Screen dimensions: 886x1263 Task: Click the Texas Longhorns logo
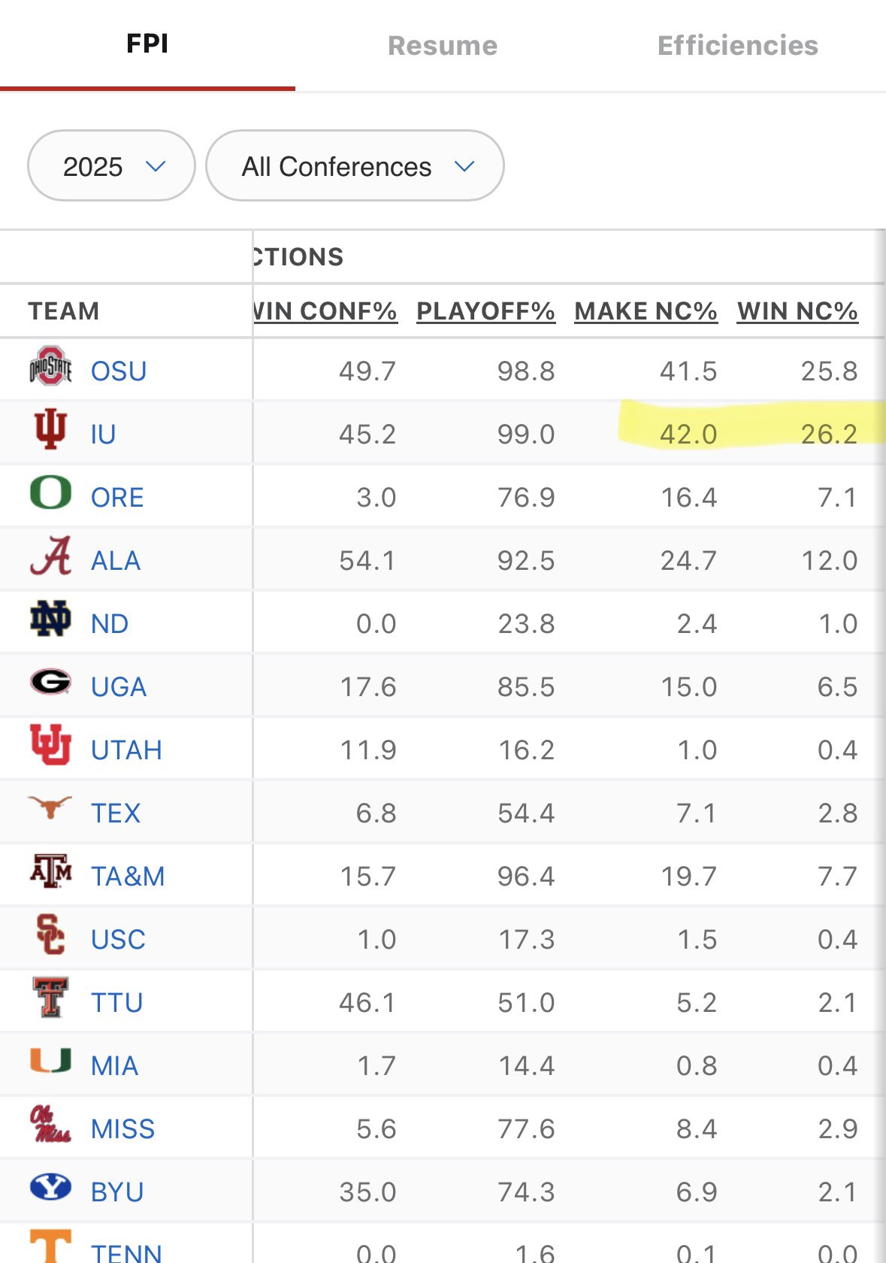tap(50, 808)
